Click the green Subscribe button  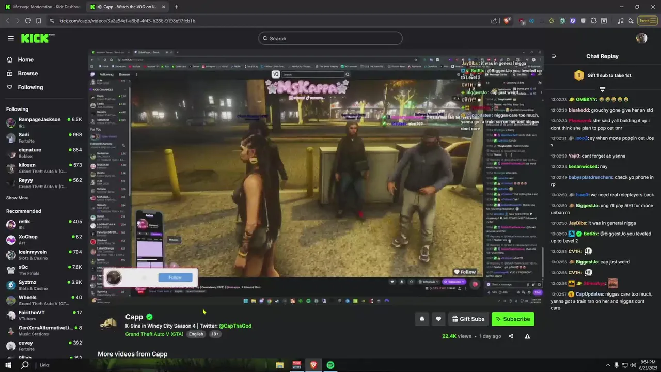pyautogui.click(x=513, y=319)
